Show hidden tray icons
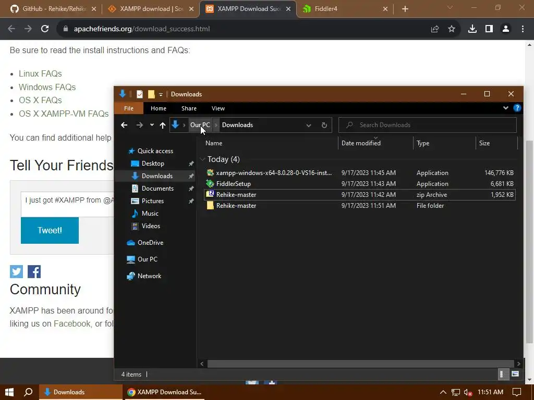Viewport: 534px width, 400px height. (443, 392)
